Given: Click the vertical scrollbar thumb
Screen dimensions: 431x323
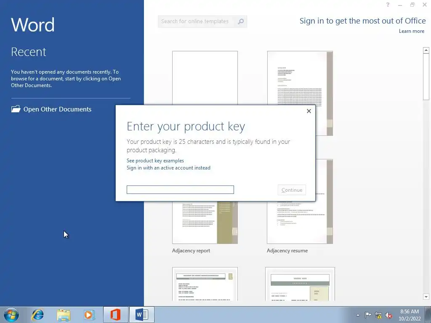Looking at the screenshot, I should click(x=426, y=77).
